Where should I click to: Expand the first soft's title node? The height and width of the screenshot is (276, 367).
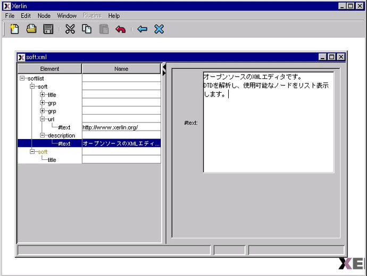coord(43,94)
